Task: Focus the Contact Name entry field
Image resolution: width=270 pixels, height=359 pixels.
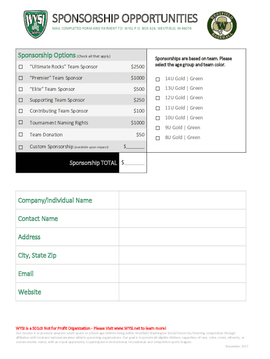Action: tap(182, 218)
